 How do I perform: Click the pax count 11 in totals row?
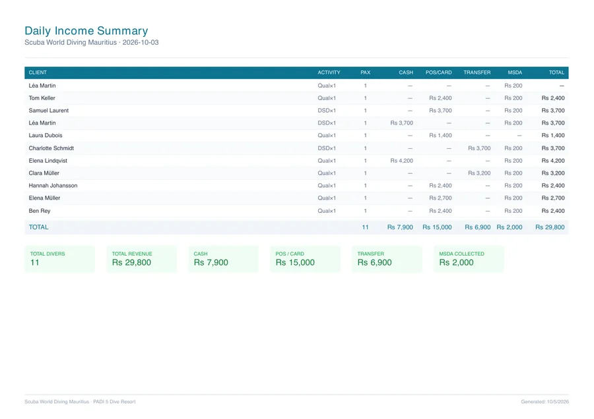pyautogui.click(x=365, y=227)
